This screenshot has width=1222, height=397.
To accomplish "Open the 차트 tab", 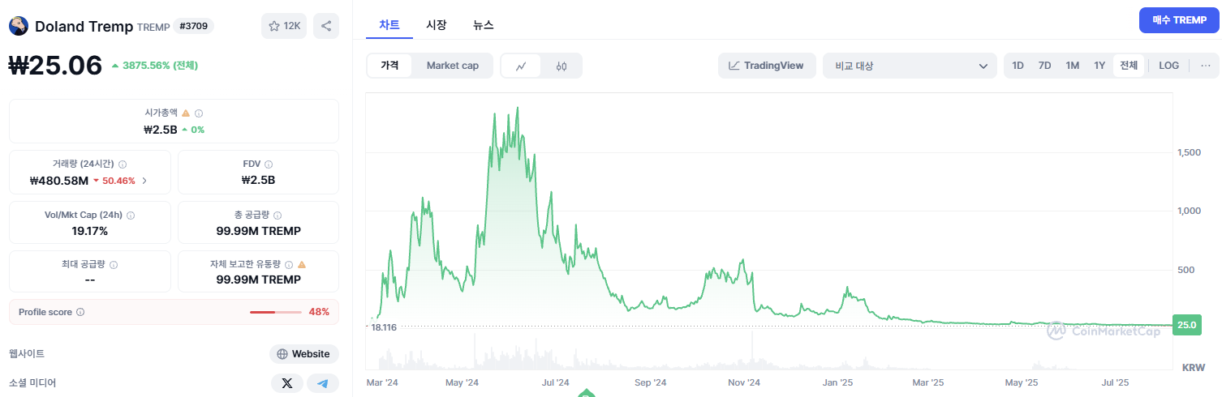I will (x=389, y=24).
